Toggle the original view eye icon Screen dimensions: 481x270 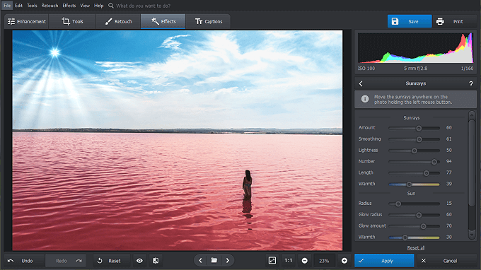139,261
